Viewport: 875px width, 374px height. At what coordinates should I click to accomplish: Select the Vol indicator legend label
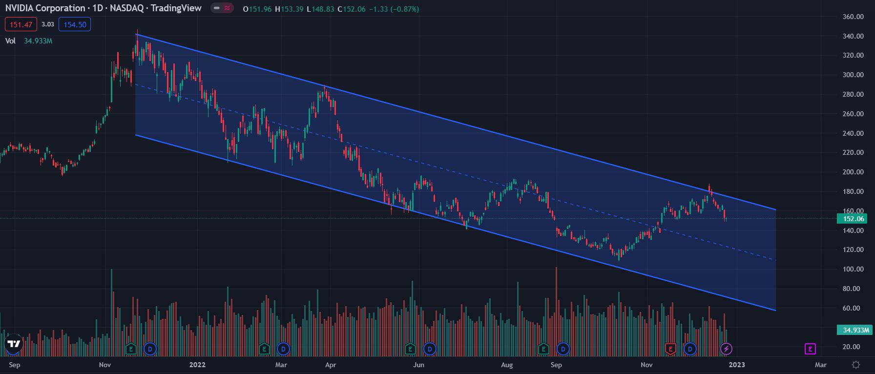[10, 41]
